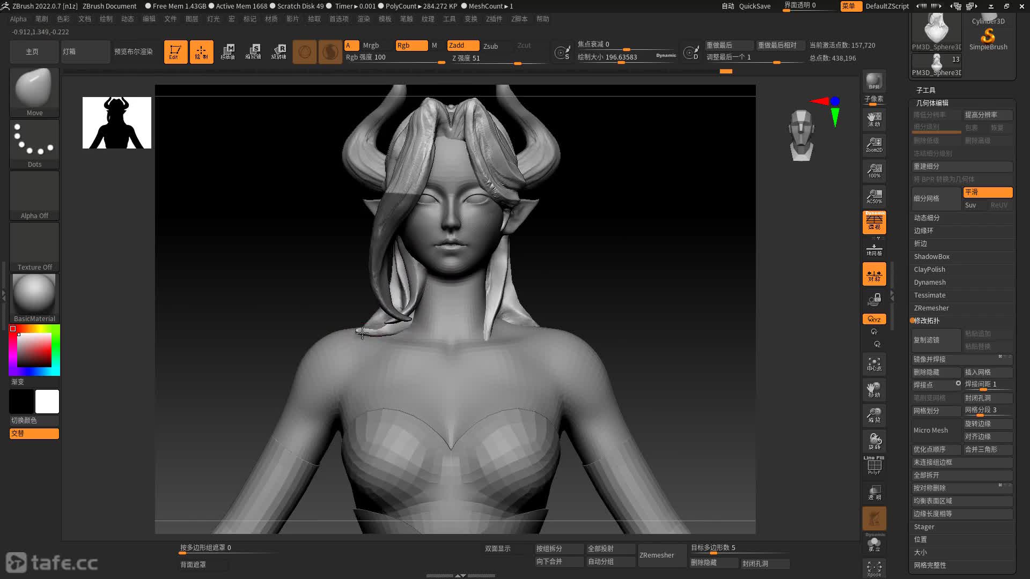Open the 文件 menu
Screen dimensions: 1030x579
pyautogui.click(x=170, y=19)
